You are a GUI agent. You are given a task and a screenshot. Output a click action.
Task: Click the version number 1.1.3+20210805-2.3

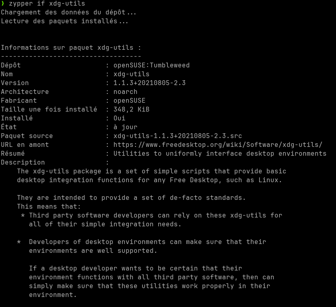[149, 83]
